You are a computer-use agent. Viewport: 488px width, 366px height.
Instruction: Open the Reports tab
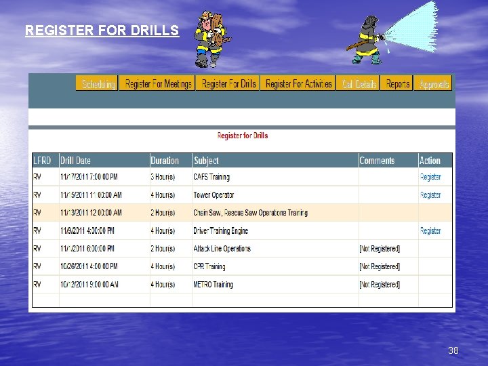tap(396, 83)
